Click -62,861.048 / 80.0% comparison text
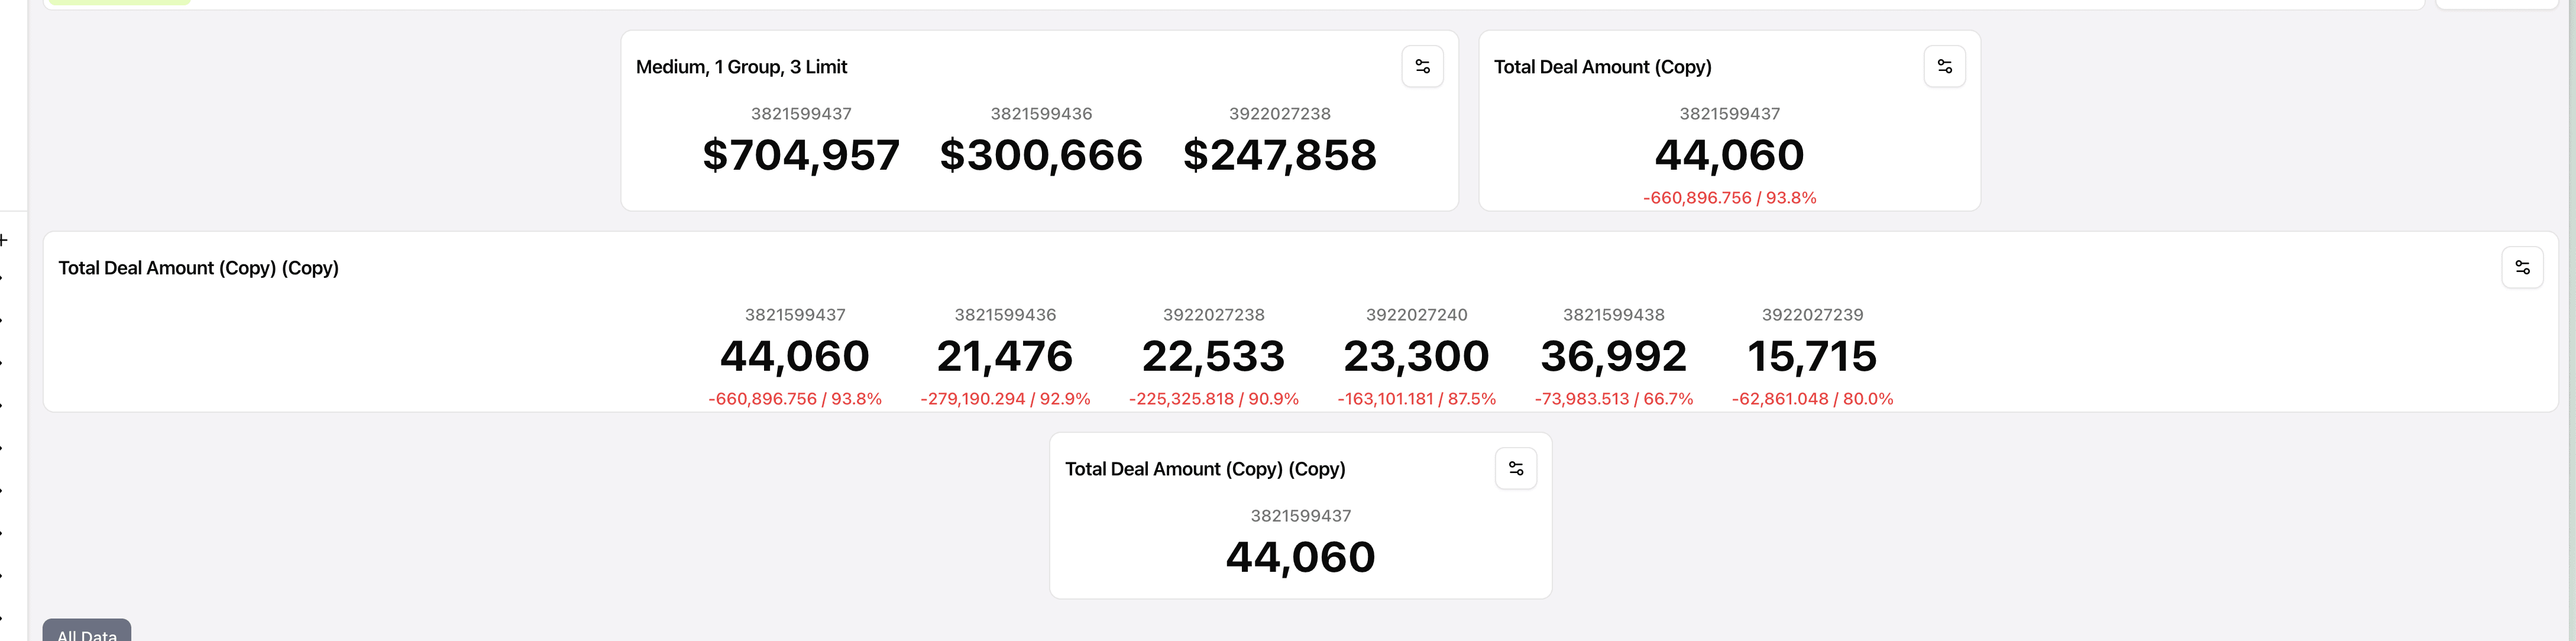The width and height of the screenshot is (2576, 641). [x=1812, y=399]
